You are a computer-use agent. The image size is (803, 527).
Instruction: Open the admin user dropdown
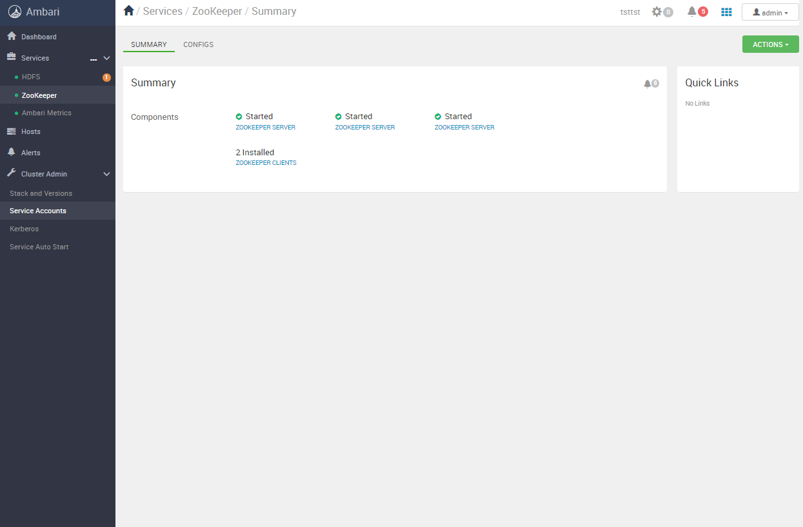770,12
